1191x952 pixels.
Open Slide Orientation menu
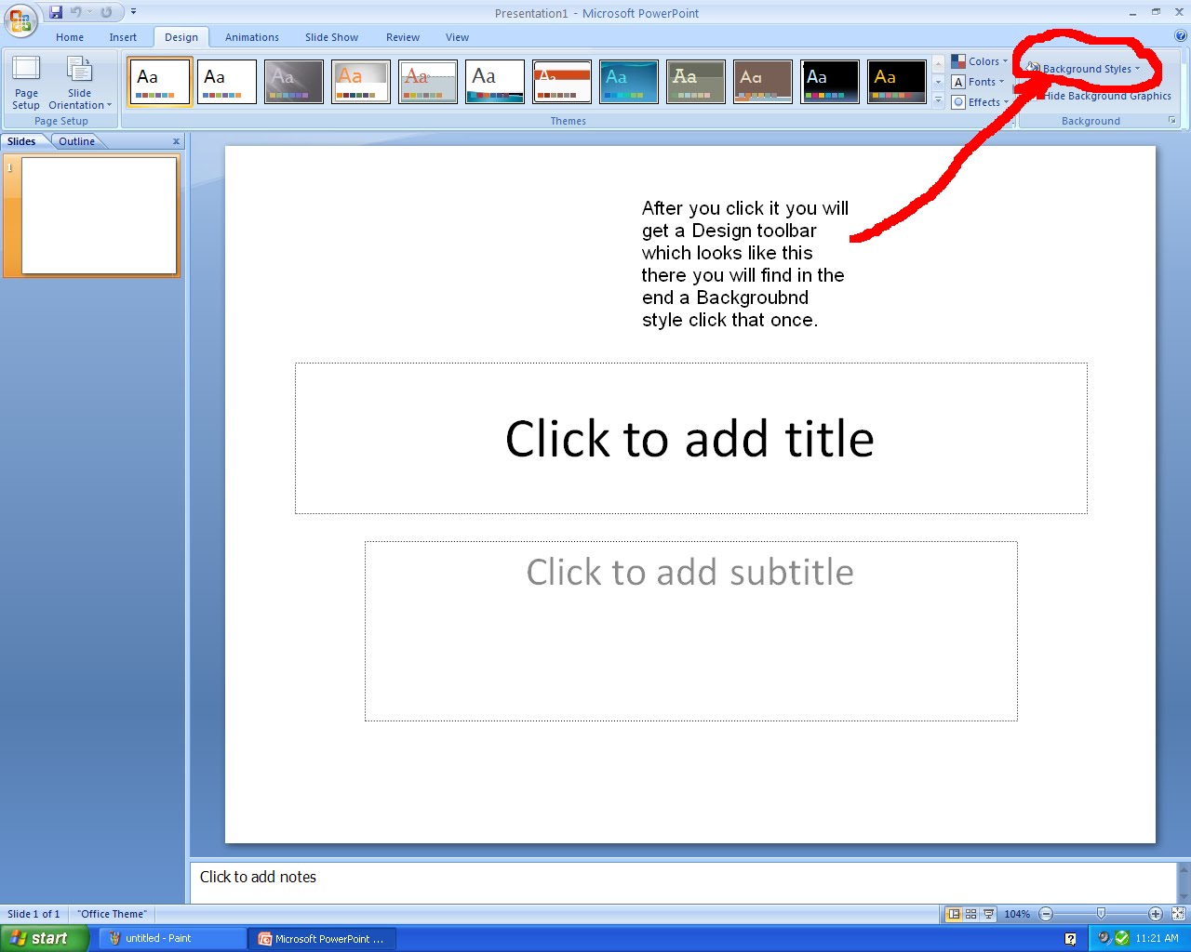80,83
